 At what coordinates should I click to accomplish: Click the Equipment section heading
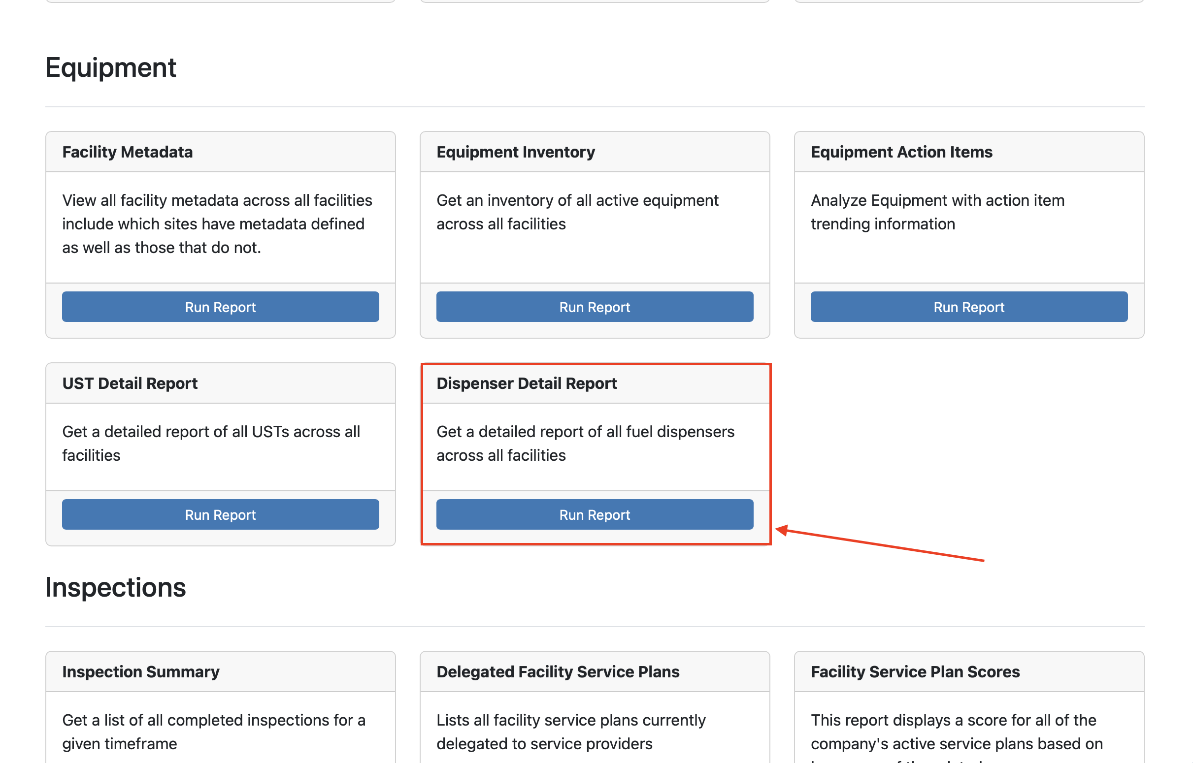(x=110, y=67)
